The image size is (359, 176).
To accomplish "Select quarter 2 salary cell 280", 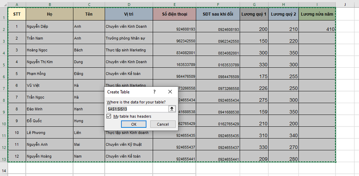I will [x=284, y=156].
